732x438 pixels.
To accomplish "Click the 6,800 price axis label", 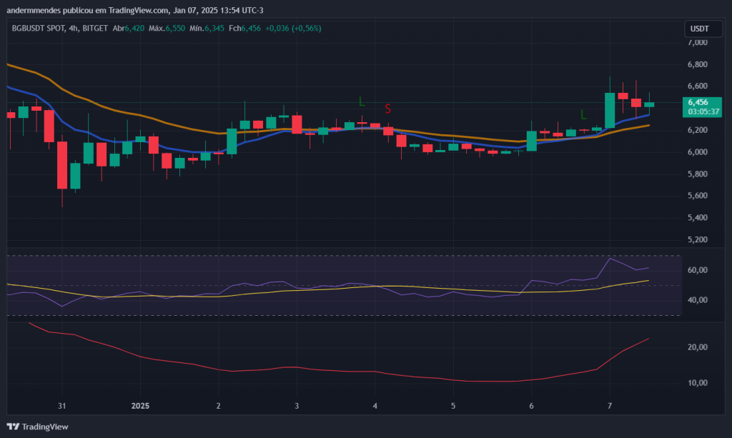I will 698,64.
